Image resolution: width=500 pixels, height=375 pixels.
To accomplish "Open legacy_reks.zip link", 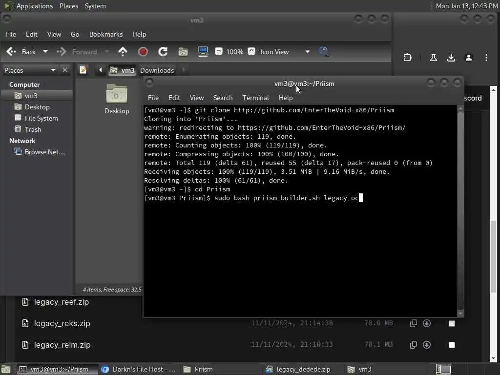I will pos(62,323).
